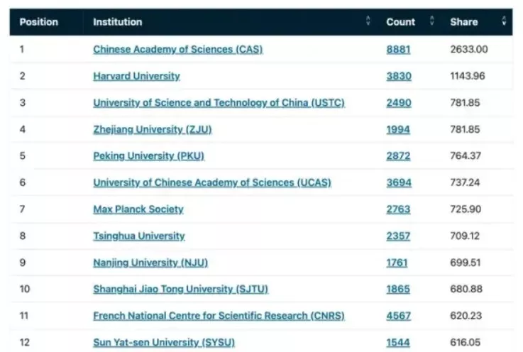
Task: Sort table by Institution column arrows
Action: point(368,21)
